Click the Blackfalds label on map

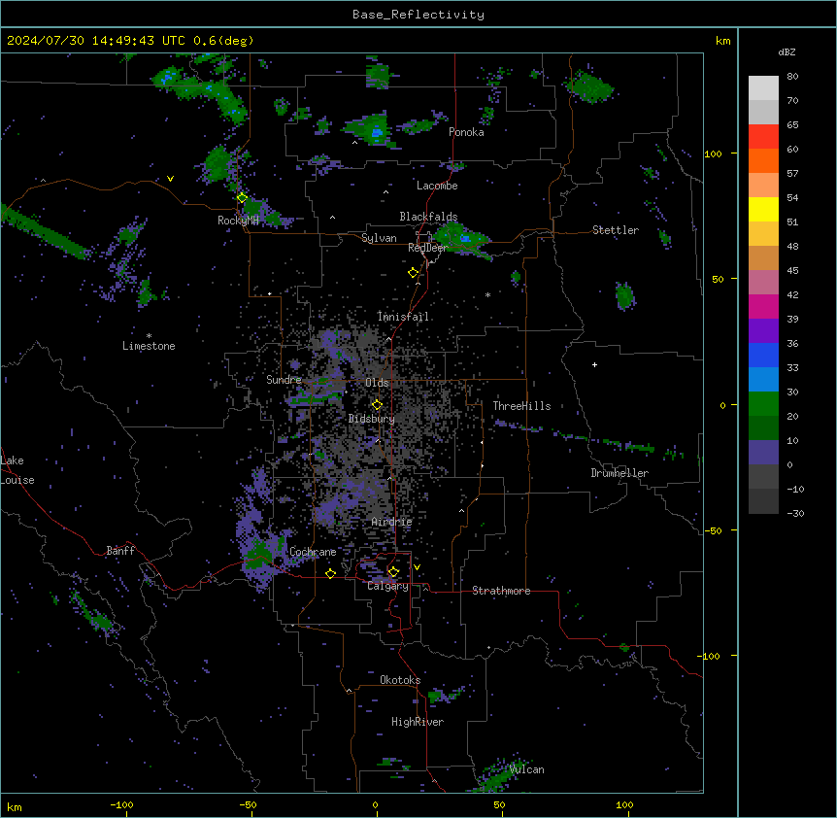click(x=428, y=217)
